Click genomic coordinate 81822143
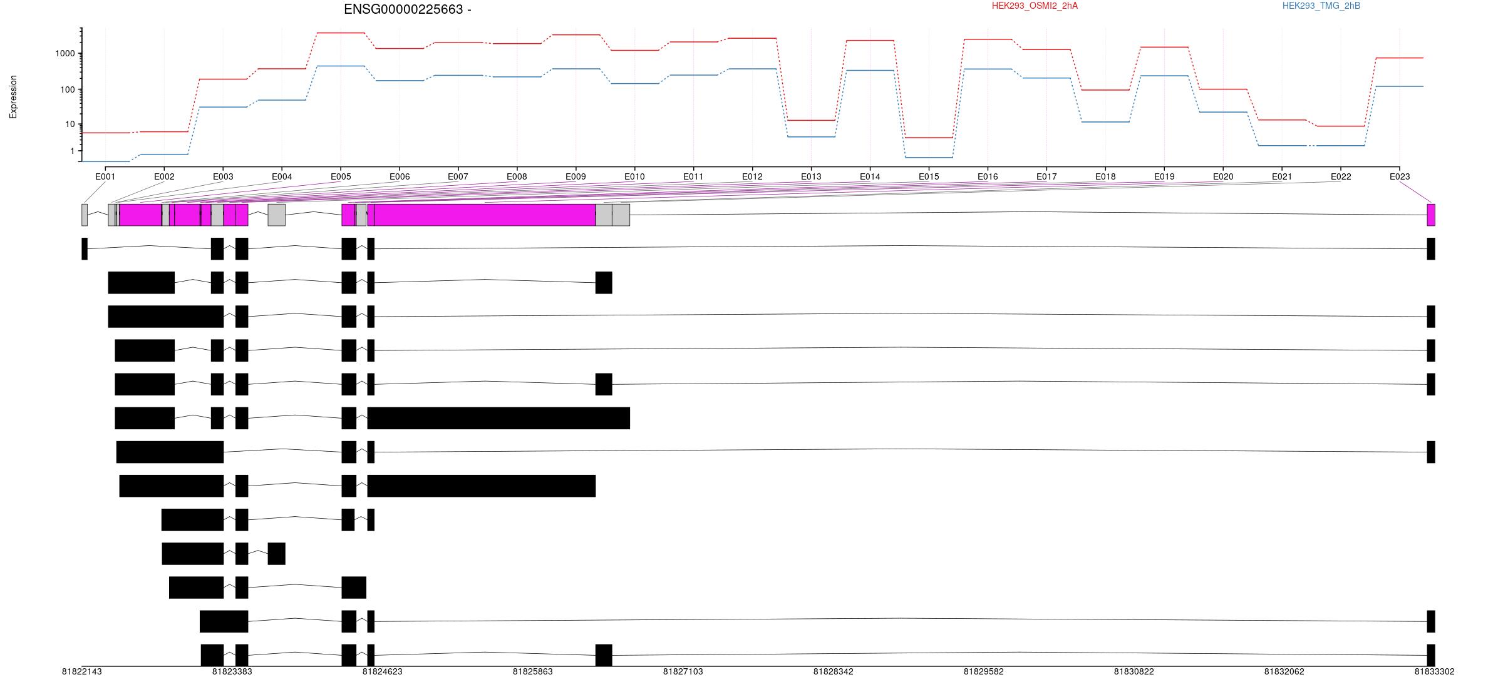The image size is (1503, 682). tap(81, 671)
